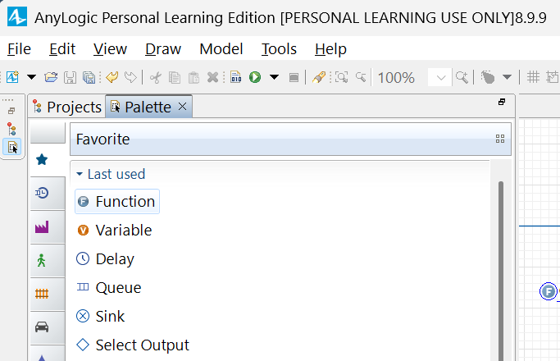Click the Open model folder icon

(51, 77)
